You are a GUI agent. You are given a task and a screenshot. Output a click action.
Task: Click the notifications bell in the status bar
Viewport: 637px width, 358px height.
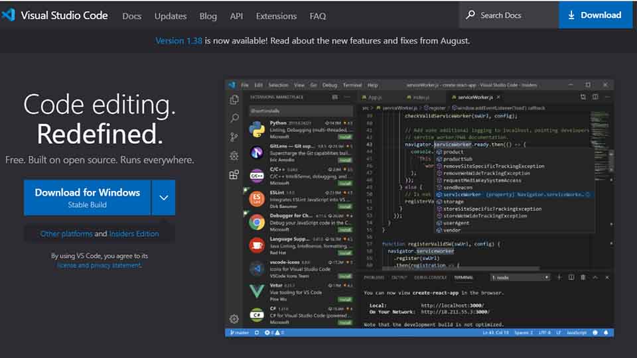click(606, 332)
